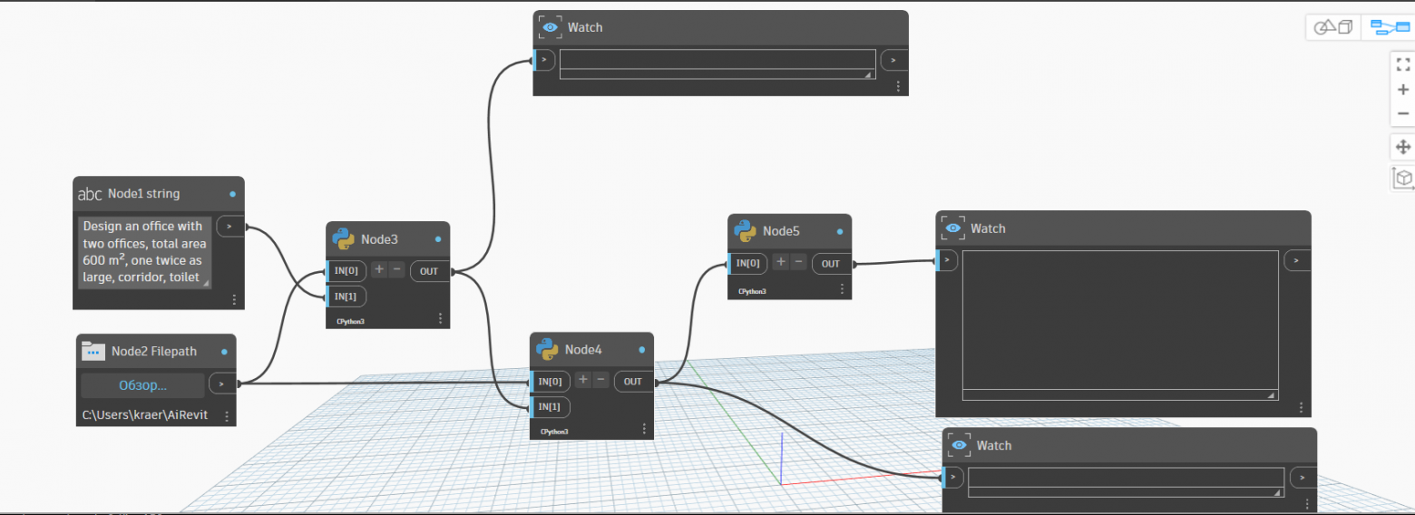Click the eye icon on the lowest Watch node

(x=959, y=445)
